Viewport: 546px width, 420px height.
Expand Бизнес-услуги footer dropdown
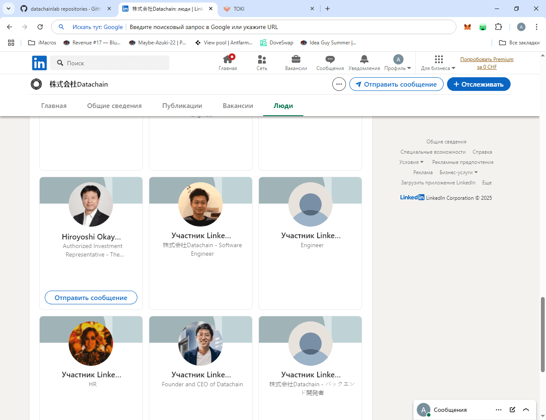click(459, 172)
